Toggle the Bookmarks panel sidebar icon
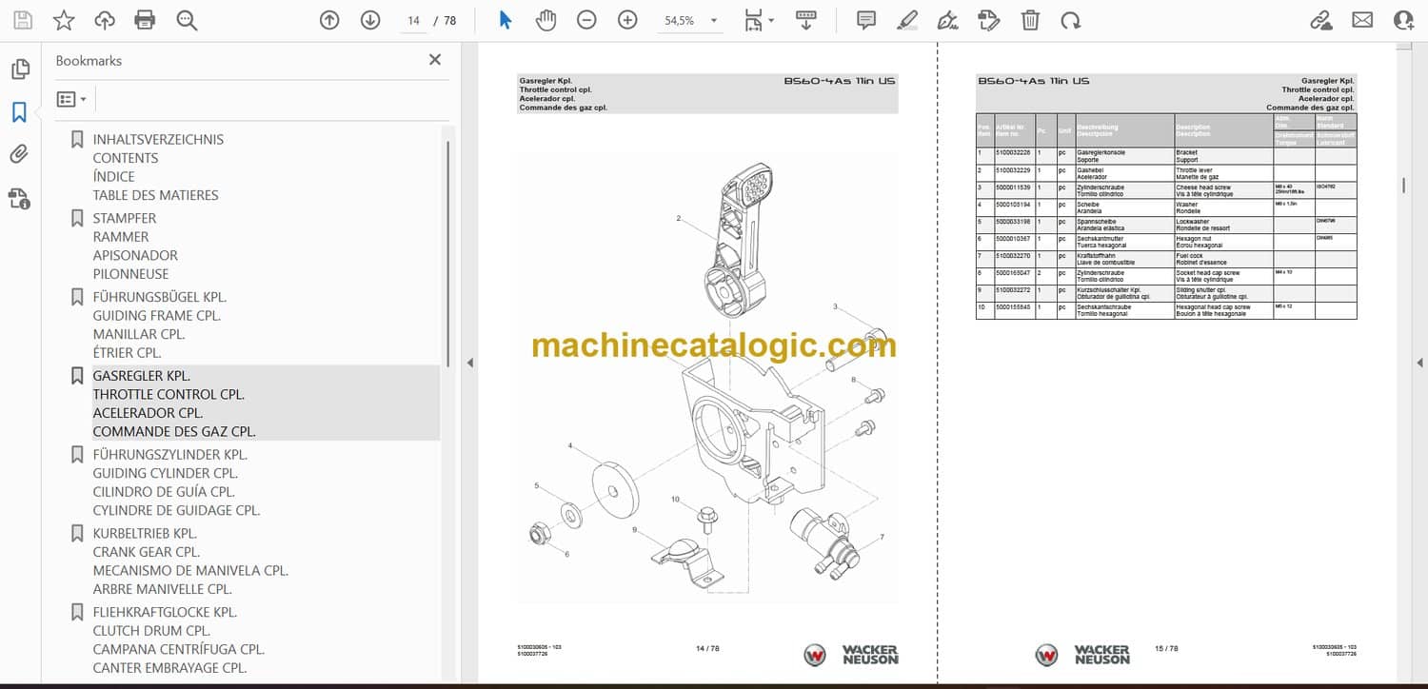1428x689 pixels. [20, 112]
